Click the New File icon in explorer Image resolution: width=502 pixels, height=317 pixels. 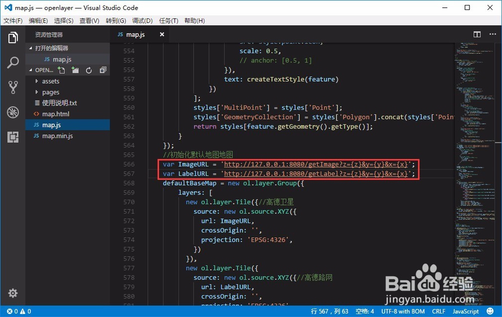[x=61, y=70]
